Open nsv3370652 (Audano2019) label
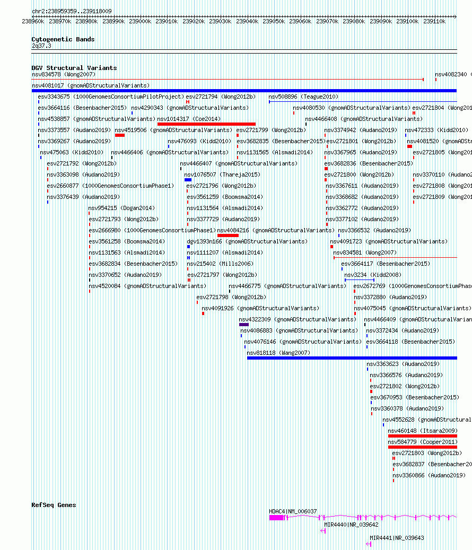 coord(125,275)
